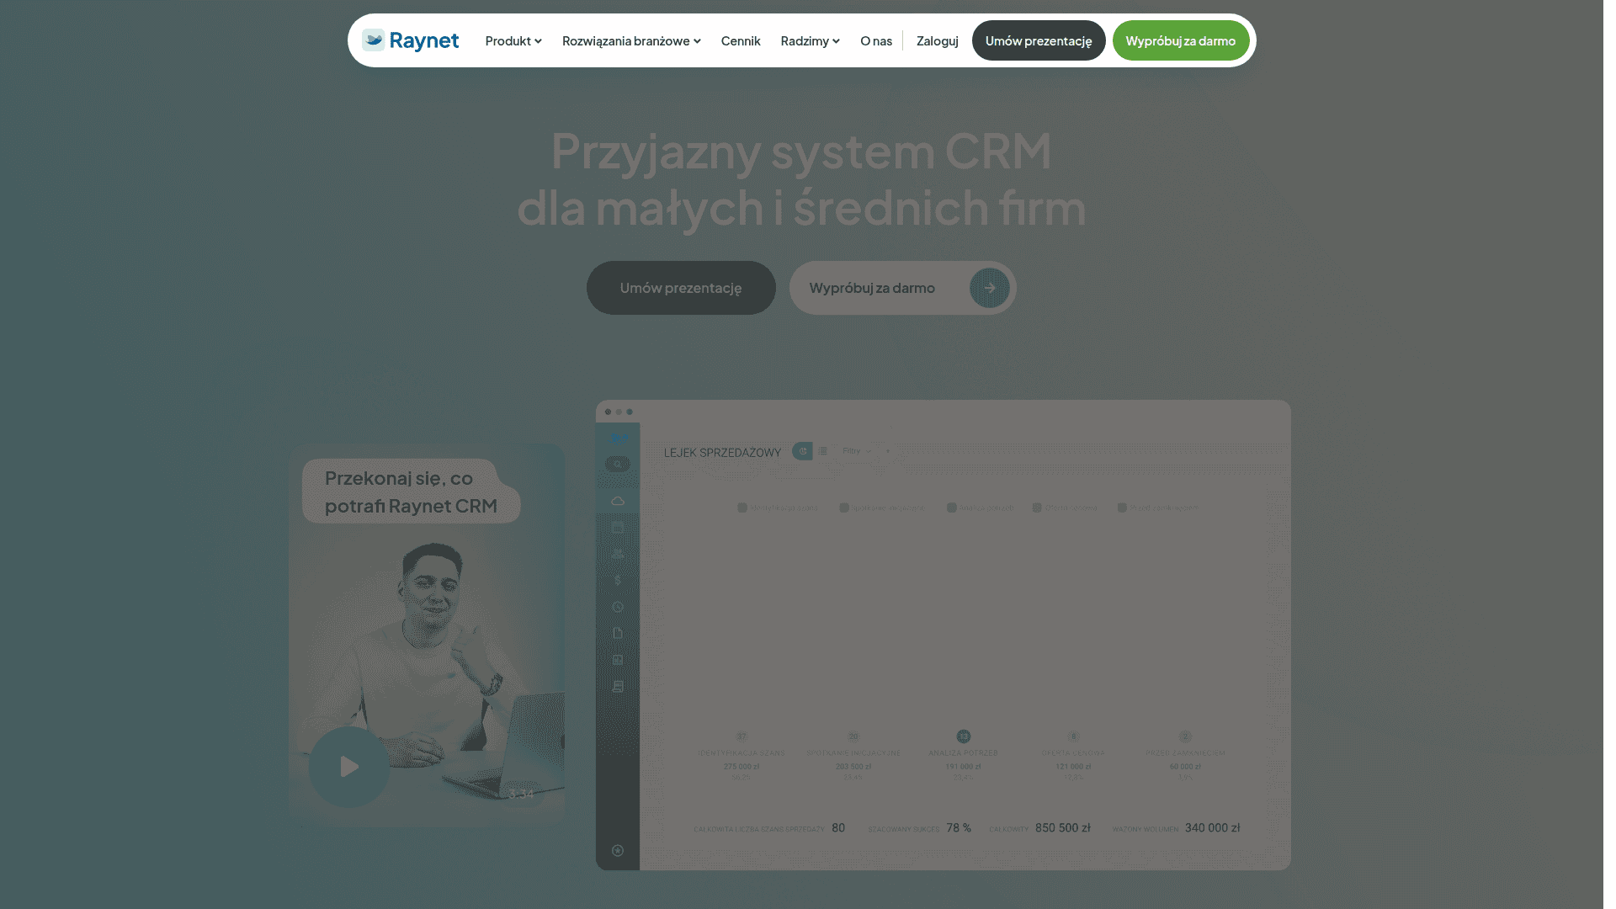This screenshot has height=909, width=1616.
Task: Click the star icon at the sidebar bottom
Action: click(618, 850)
